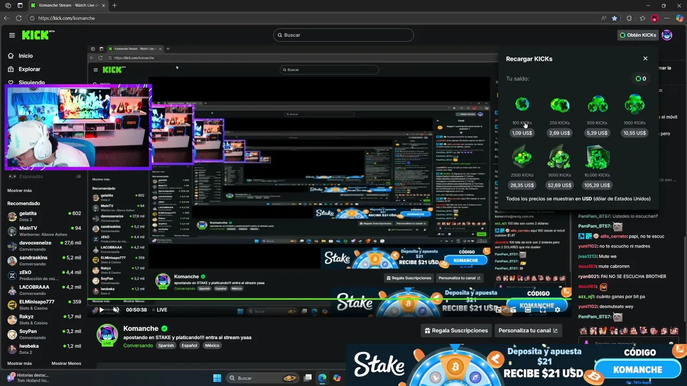Reload the page with the refresh icon

19,18
